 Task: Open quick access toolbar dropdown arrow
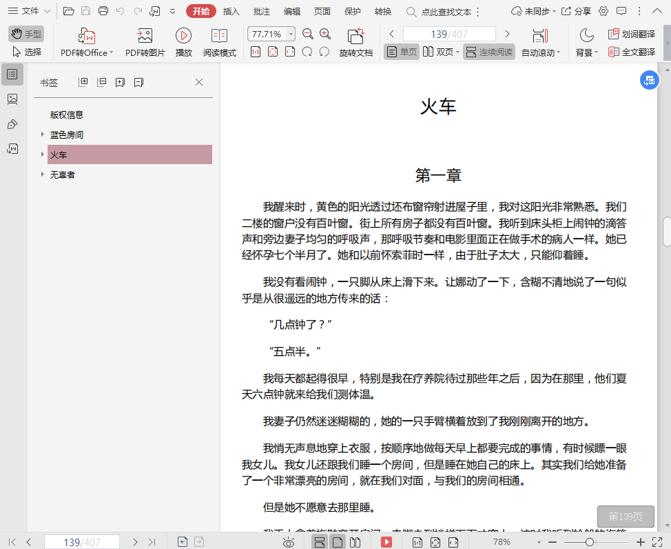(x=172, y=11)
